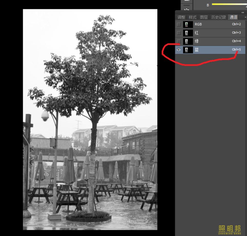This screenshot has width=247, height=236.
Task: Switch to the 样式 tab
Action: pos(192,17)
